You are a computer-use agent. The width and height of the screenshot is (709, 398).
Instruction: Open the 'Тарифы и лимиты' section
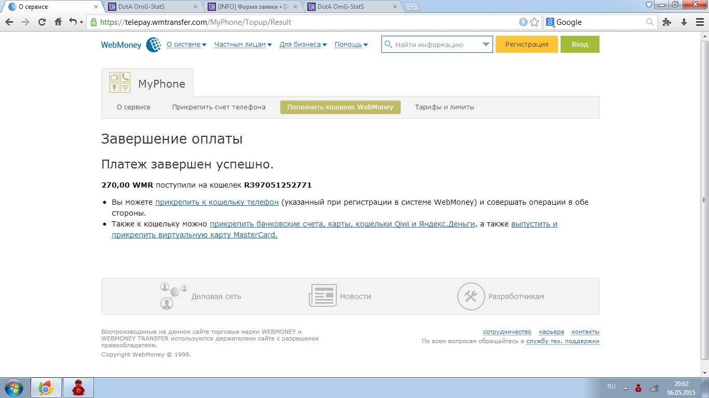click(444, 107)
